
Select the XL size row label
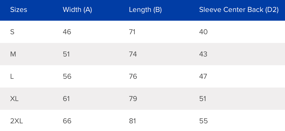pos(14,99)
